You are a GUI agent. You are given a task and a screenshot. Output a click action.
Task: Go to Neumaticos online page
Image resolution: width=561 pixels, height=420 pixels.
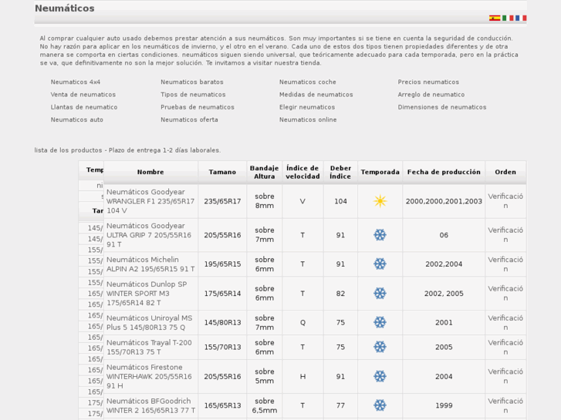click(308, 119)
